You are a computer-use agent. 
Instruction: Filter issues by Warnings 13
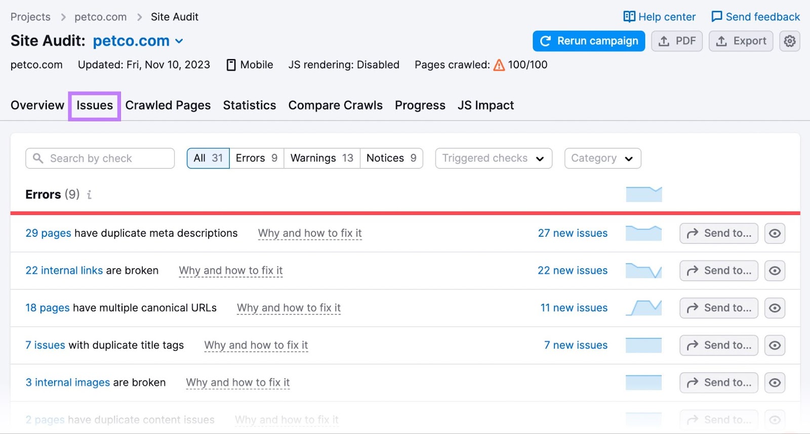point(321,158)
